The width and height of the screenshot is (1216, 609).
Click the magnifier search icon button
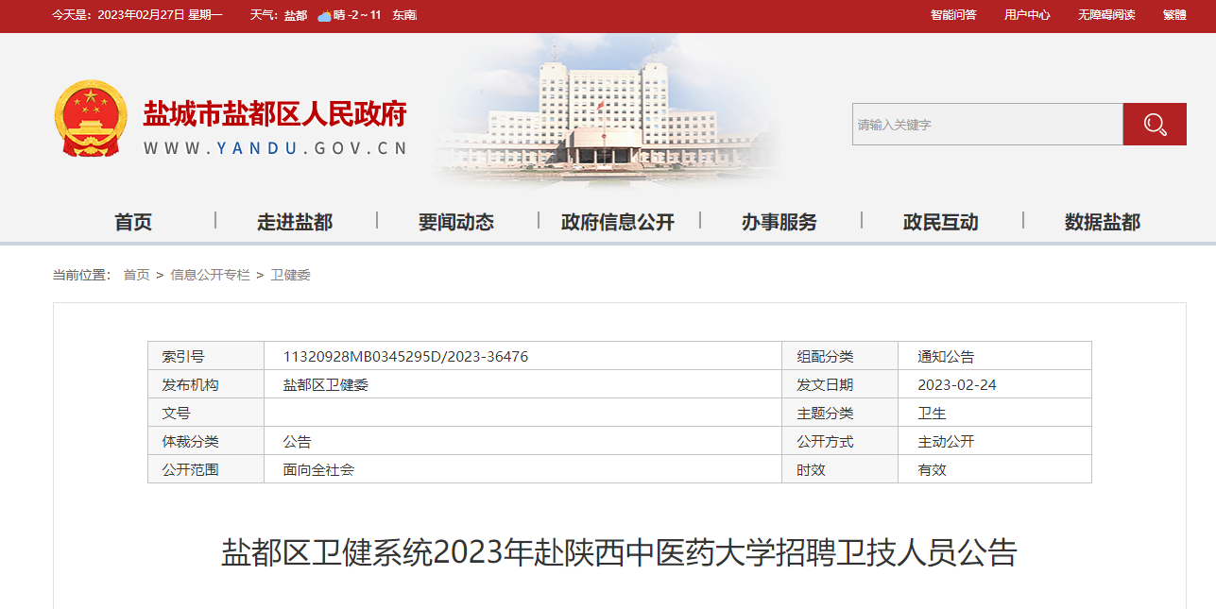tap(1154, 125)
